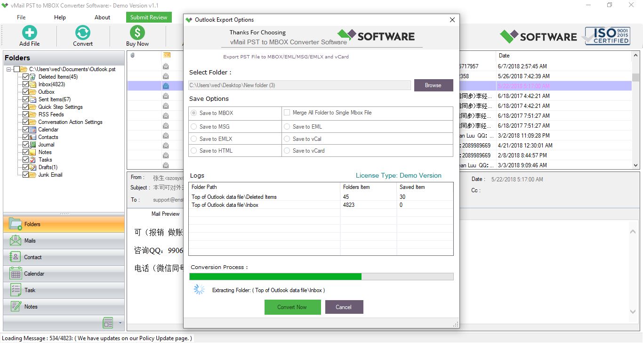Click the Sent Items(67) folder icon
This screenshot has height=343, width=643.
(x=33, y=99)
